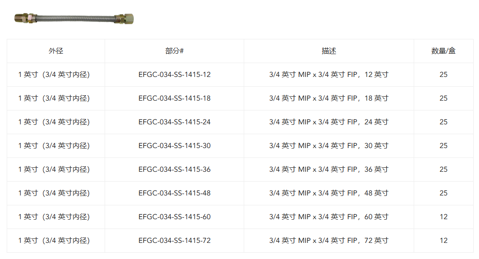Click part number EFGC-034-SS-1415-24
The image size is (479, 259).
click(174, 122)
